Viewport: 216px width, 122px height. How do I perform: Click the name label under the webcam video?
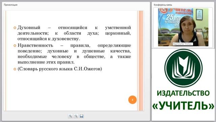(x=183, y=44)
